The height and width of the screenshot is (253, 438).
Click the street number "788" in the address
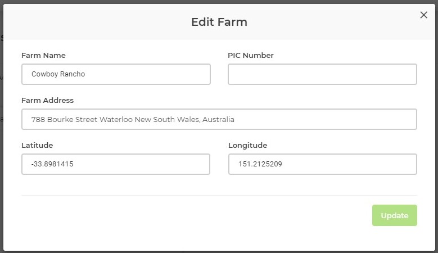click(38, 120)
